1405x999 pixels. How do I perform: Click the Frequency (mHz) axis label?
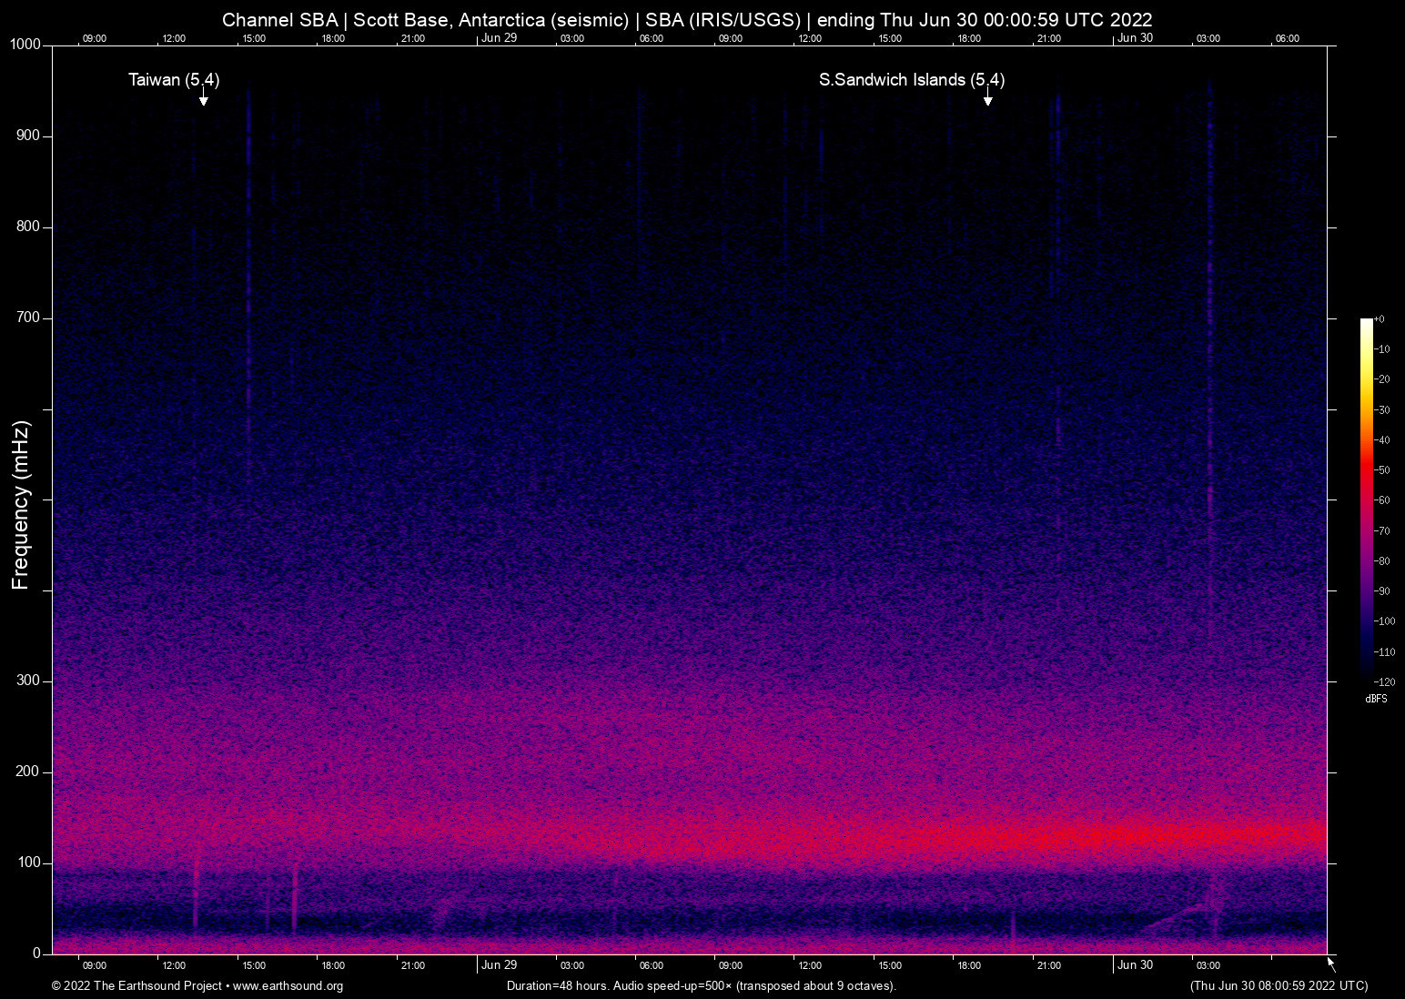coord(21,505)
